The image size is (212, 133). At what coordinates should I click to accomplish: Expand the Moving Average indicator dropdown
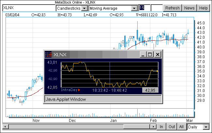pyautogui.click(x=134, y=8)
